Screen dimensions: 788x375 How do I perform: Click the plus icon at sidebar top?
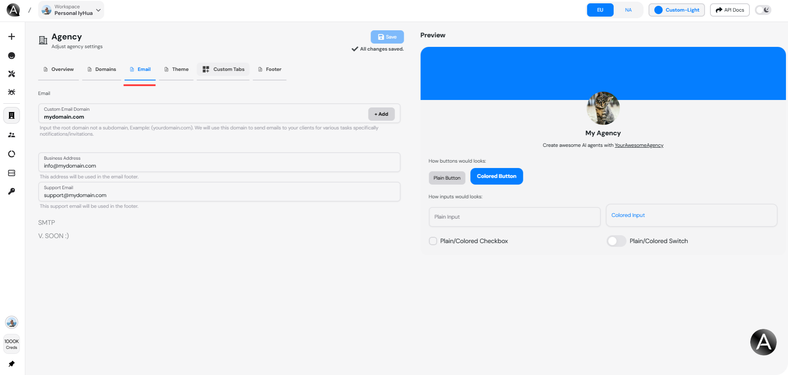click(12, 37)
